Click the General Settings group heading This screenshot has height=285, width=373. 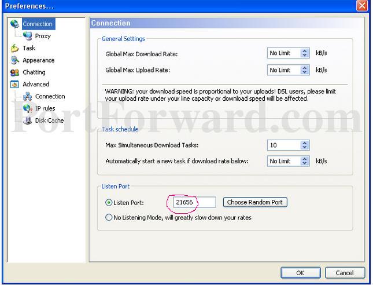click(123, 39)
